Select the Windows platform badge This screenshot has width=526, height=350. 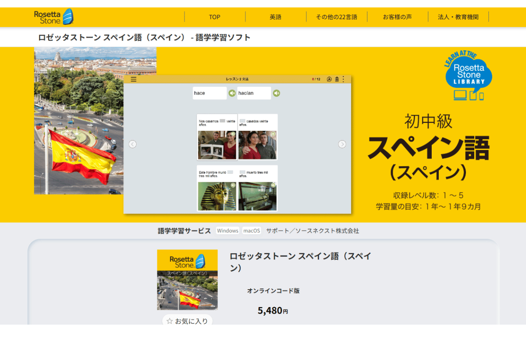point(227,231)
